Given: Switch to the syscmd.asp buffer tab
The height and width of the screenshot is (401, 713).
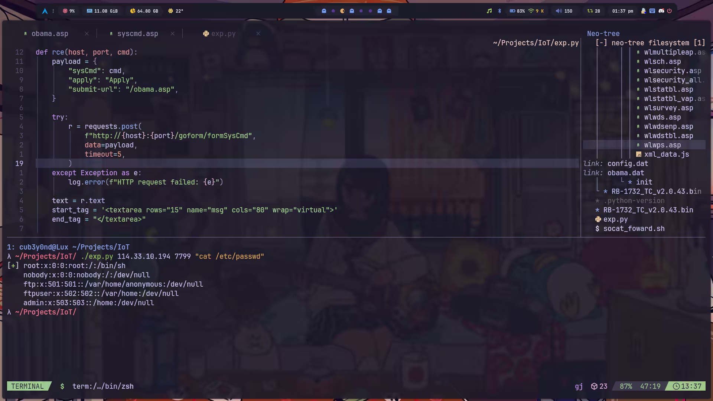Looking at the screenshot, I should (137, 34).
